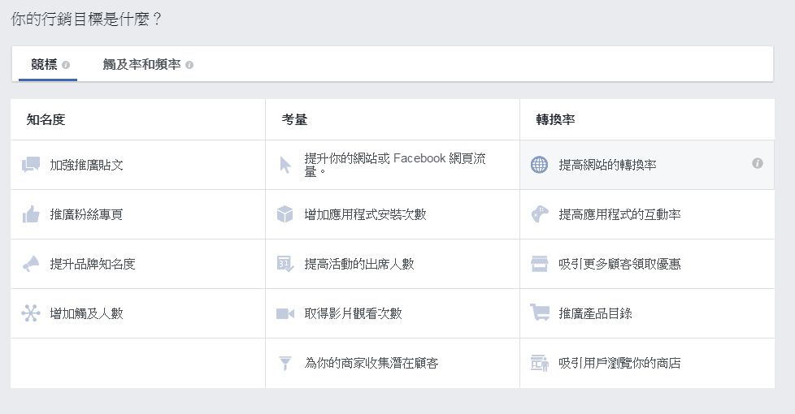Click the network icon for 增加觸及人數

tap(31, 313)
